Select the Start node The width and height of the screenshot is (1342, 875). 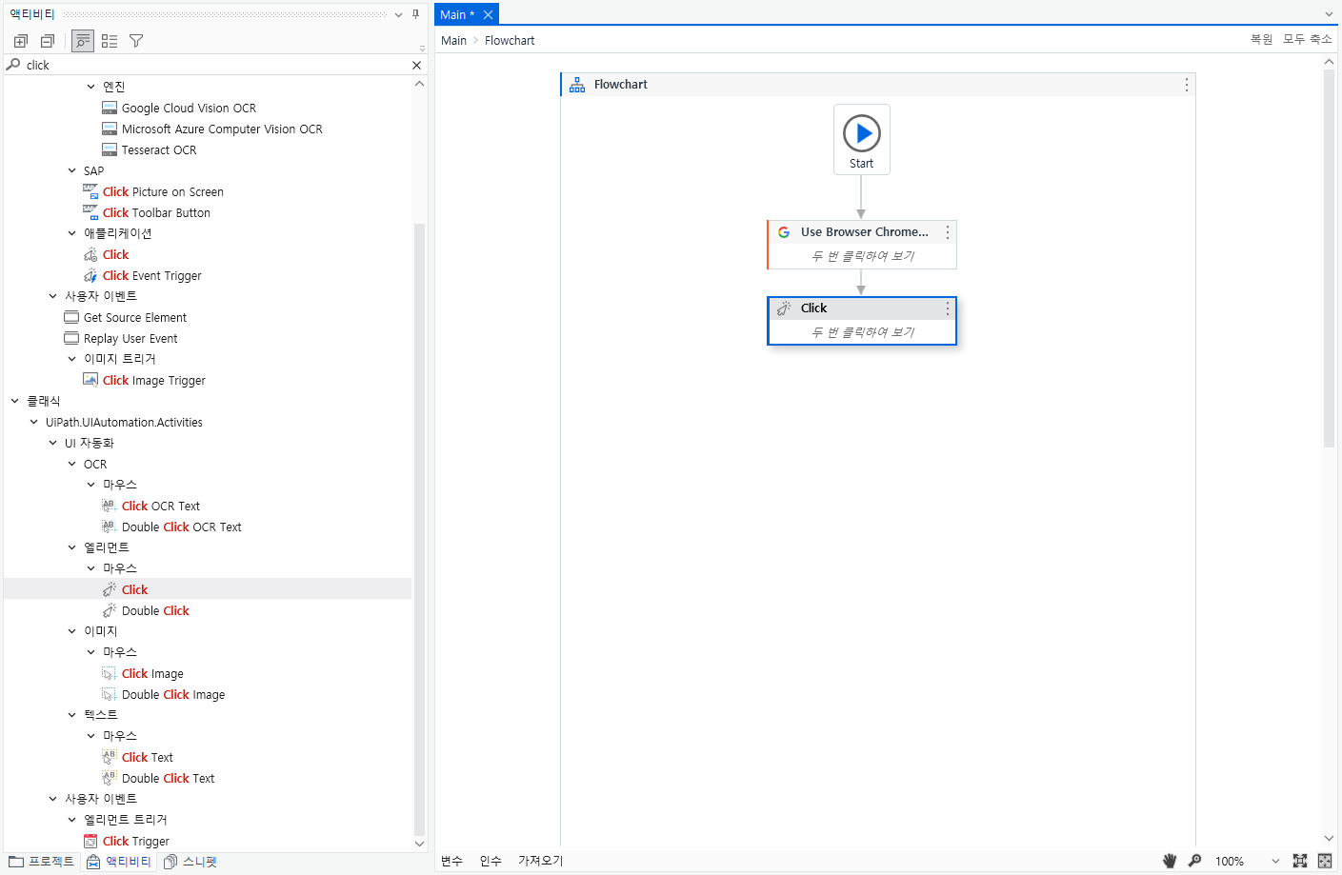point(862,140)
